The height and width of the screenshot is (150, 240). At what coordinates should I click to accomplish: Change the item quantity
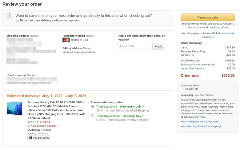click(47, 130)
